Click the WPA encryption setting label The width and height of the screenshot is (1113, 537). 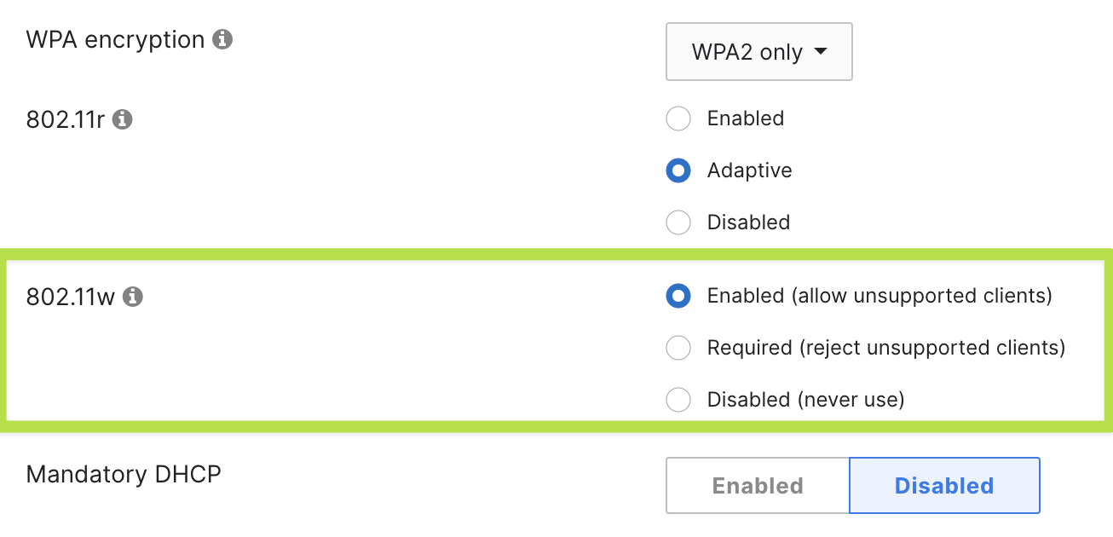(x=116, y=40)
